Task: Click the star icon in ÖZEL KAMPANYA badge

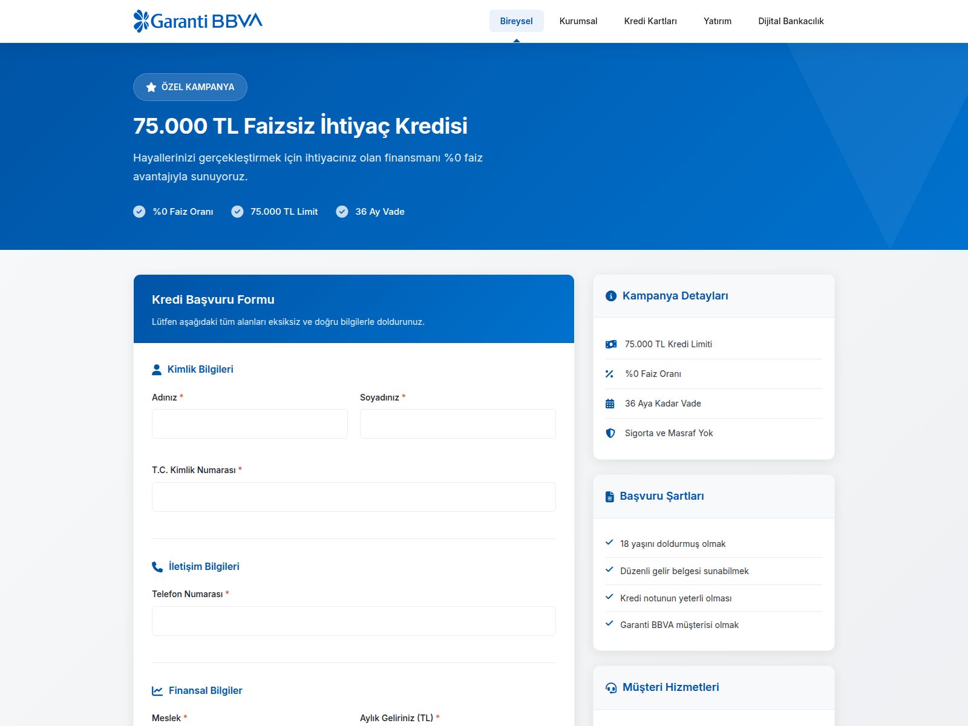Action: [x=151, y=87]
